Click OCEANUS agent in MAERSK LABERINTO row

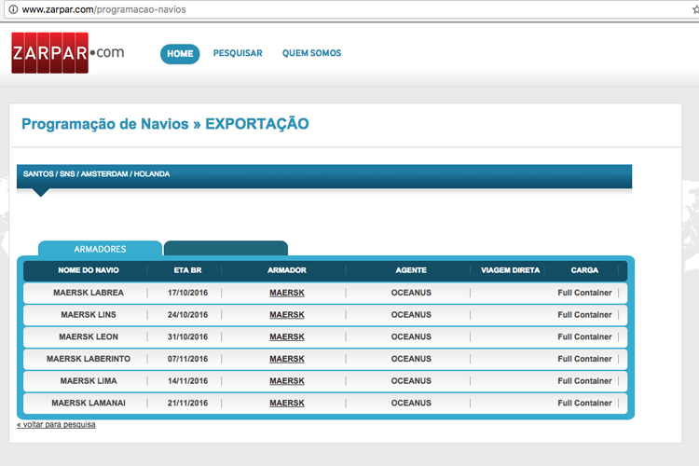411,359
